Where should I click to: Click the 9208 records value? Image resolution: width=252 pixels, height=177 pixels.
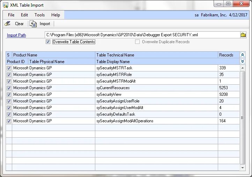(x=223, y=94)
